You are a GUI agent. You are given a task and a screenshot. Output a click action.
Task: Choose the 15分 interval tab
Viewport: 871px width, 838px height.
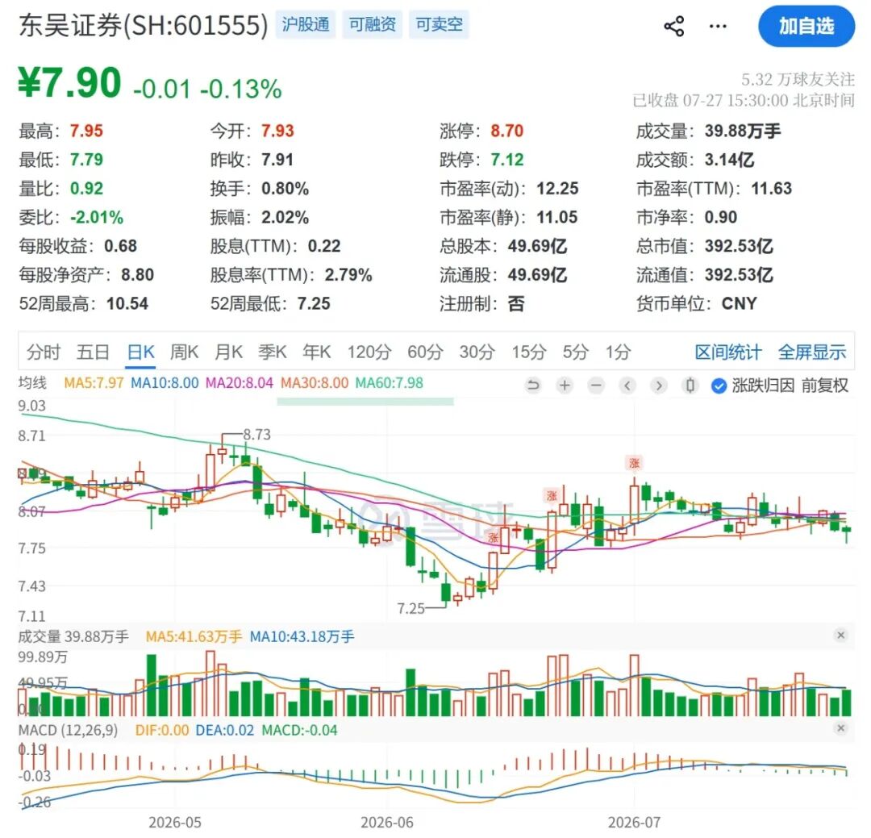[x=529, y=352]
